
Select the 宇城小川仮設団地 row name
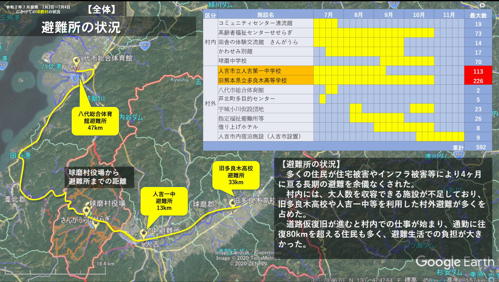[241, 109]
